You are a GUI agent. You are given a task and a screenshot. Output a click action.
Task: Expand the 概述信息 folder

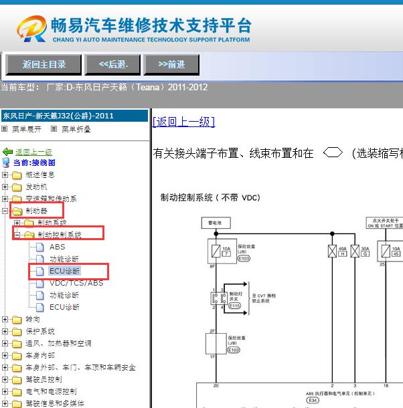pyautogui.click(x=5, y=175)
